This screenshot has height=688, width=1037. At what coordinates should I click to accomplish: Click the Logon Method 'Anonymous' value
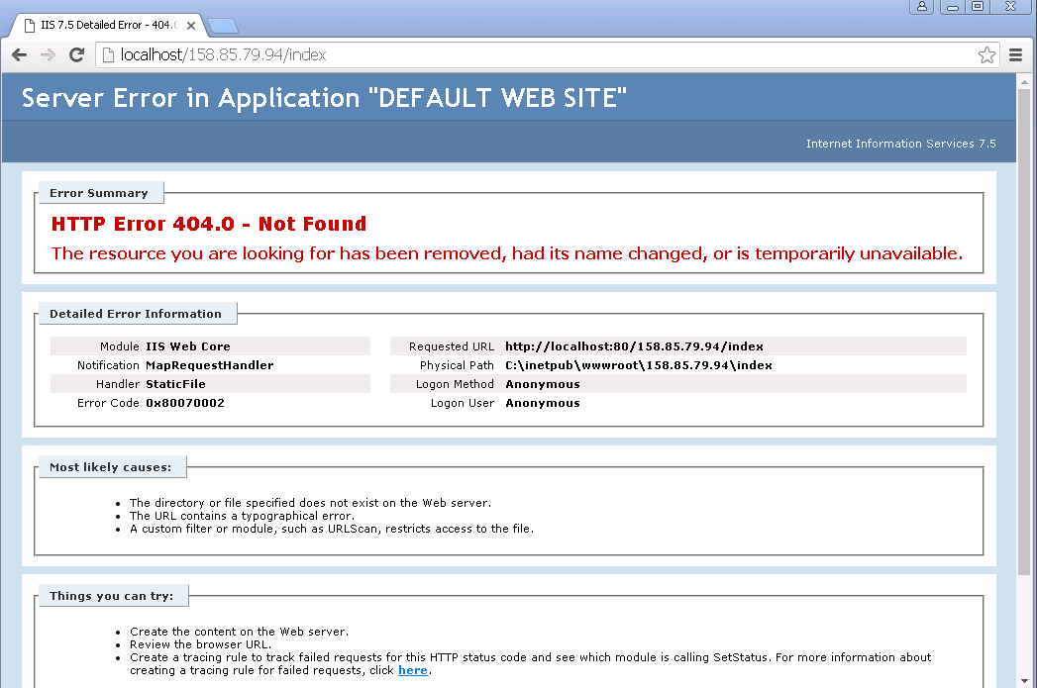point(543,384)
